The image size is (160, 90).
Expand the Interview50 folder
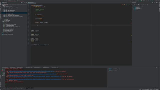tap(2, 22)
